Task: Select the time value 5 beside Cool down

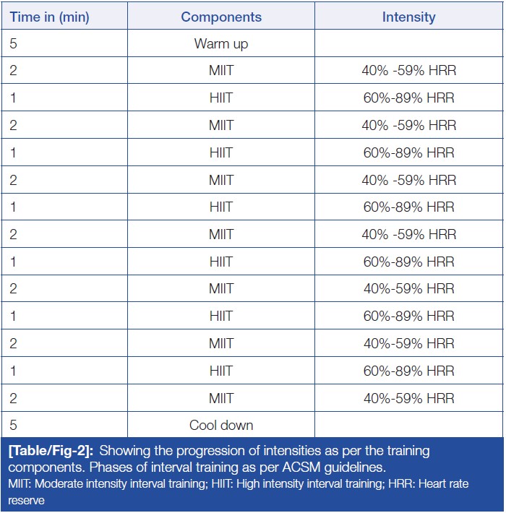Action: pyautogui.click(x=14, y=425)
